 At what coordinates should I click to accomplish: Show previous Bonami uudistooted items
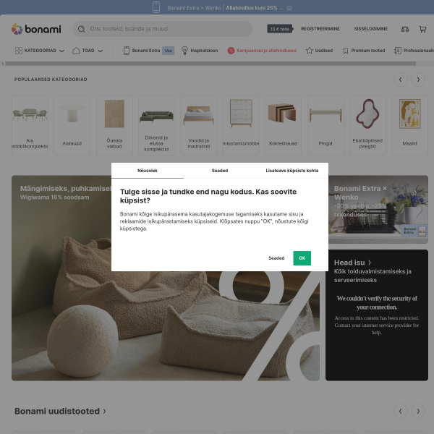click(x=401, y=412)
